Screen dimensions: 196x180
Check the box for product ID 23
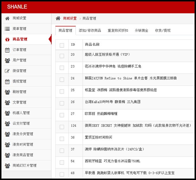62,68
